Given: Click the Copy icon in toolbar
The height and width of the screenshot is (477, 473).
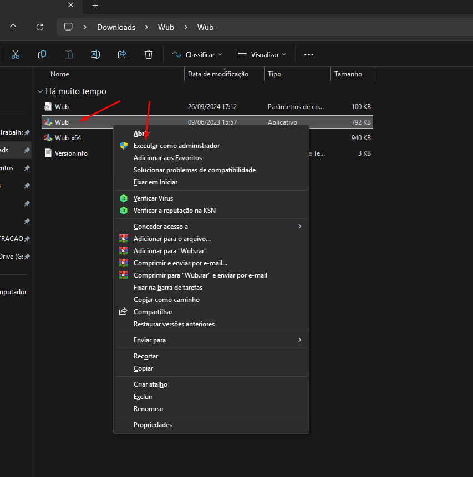Looking at the screenshot, I should click(42, 54).
